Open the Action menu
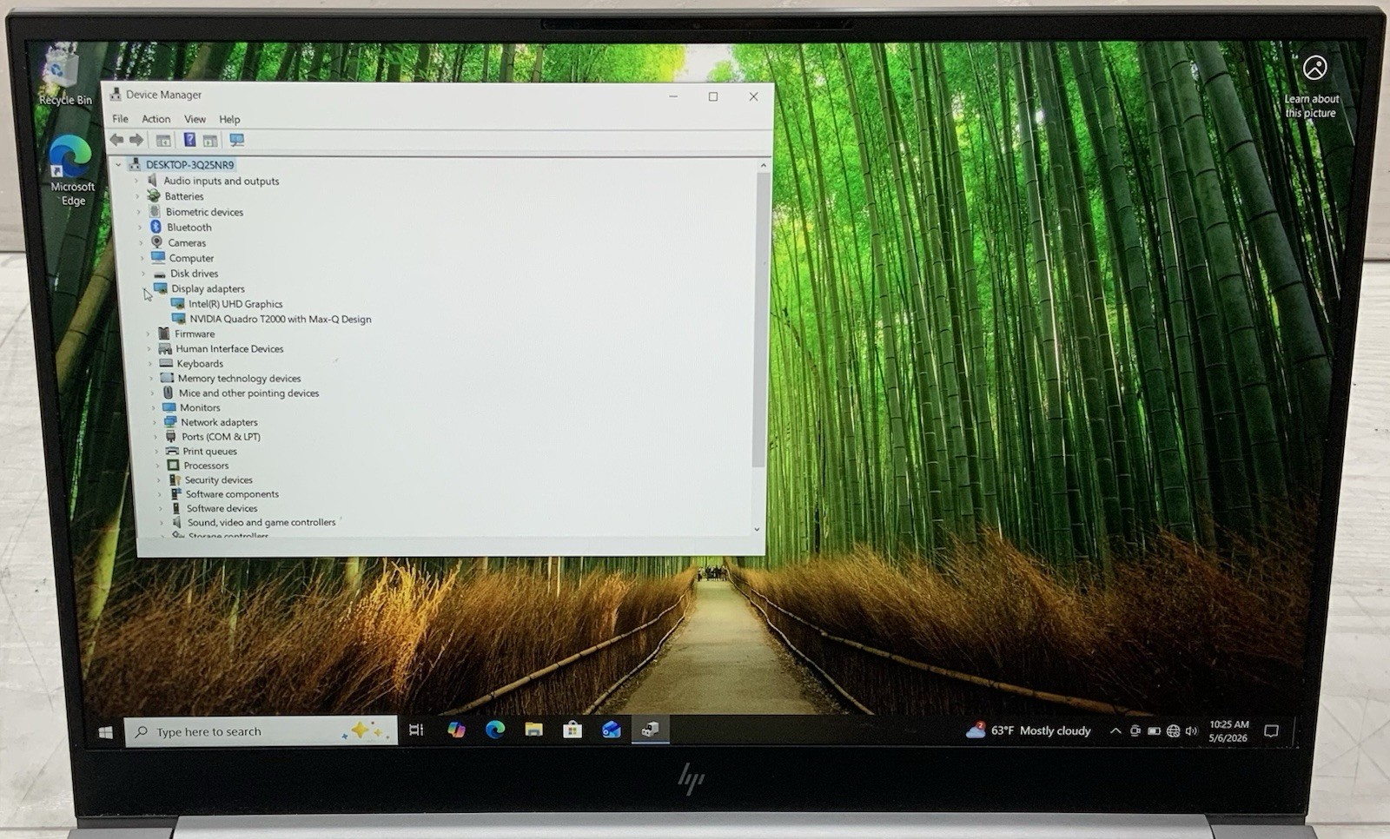The width and height of the screenshot is (1390, 839). point(156,118)
